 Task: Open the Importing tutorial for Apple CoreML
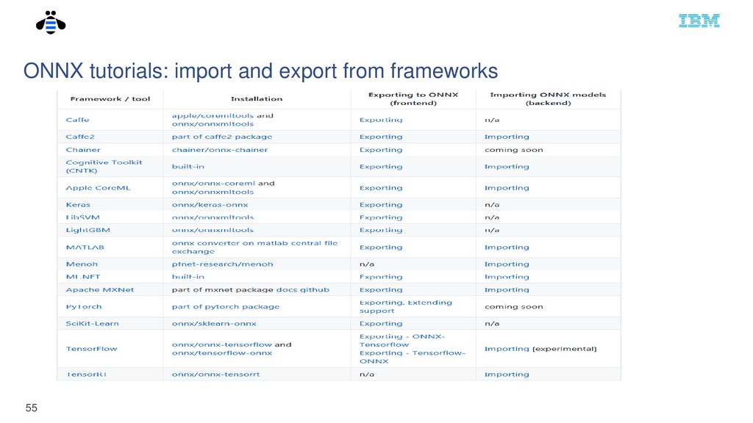click(507, 188)
